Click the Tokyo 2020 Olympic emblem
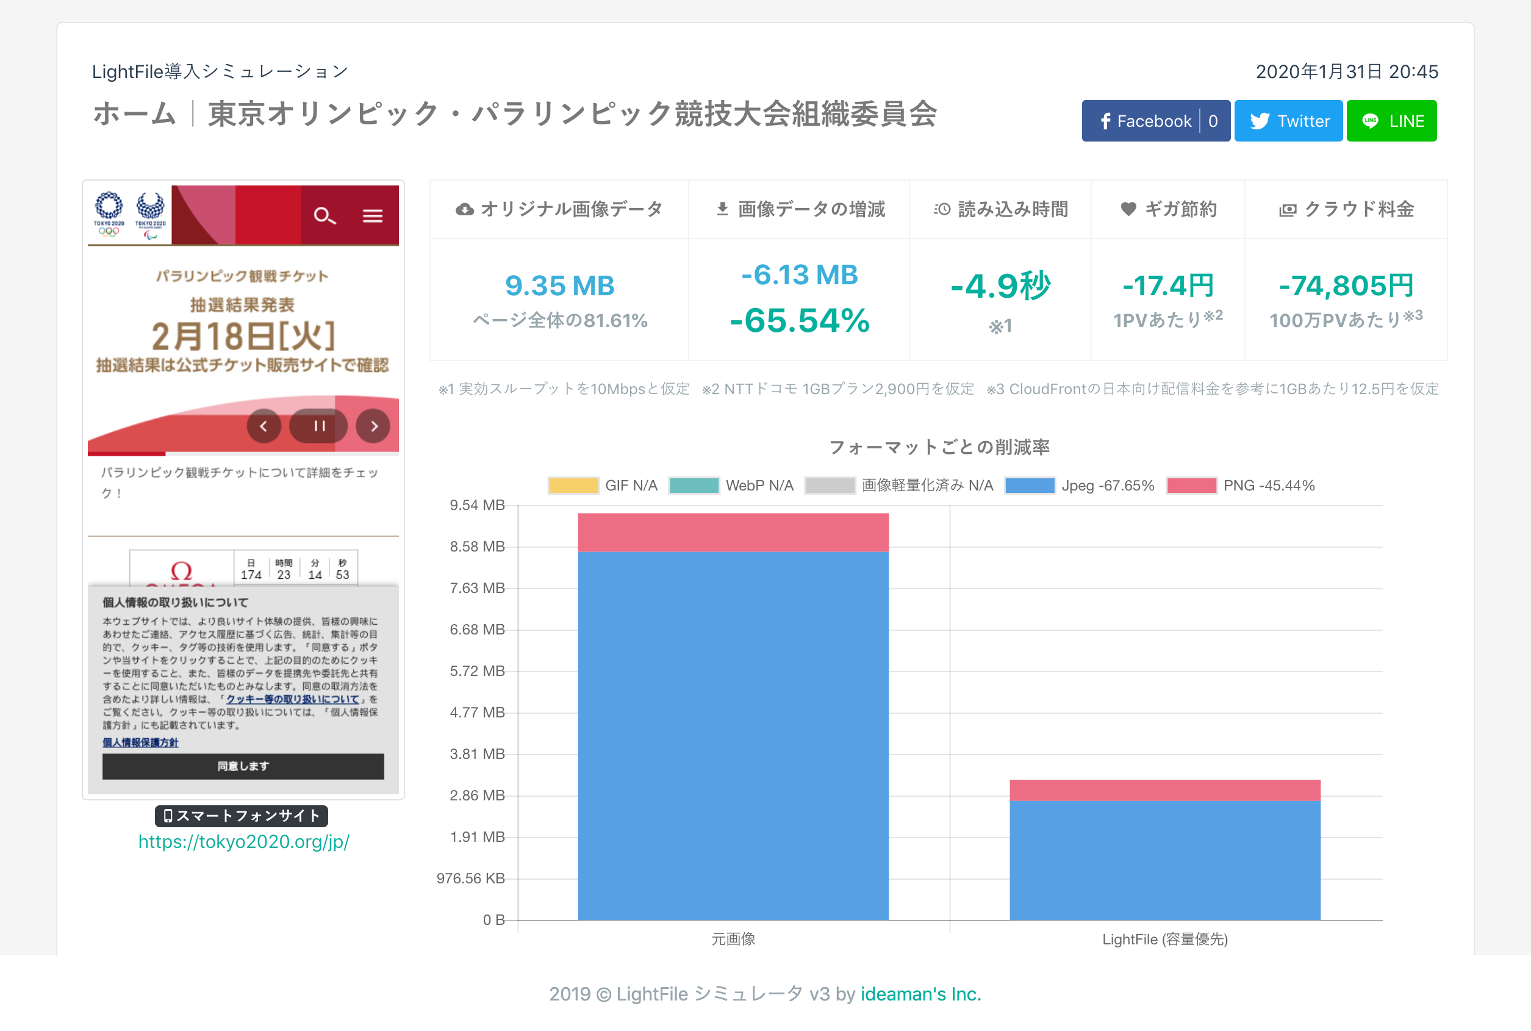Image resolution: width=1531 pixels, height=1031 pixels. pyautogui.click(x=109, y=214)
